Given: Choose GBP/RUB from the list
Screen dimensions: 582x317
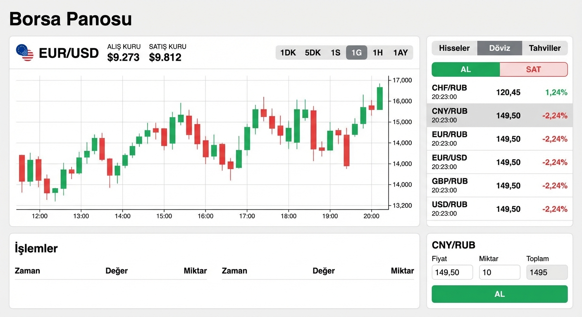Looking at the screenshot, I should (x=500, y=185).
